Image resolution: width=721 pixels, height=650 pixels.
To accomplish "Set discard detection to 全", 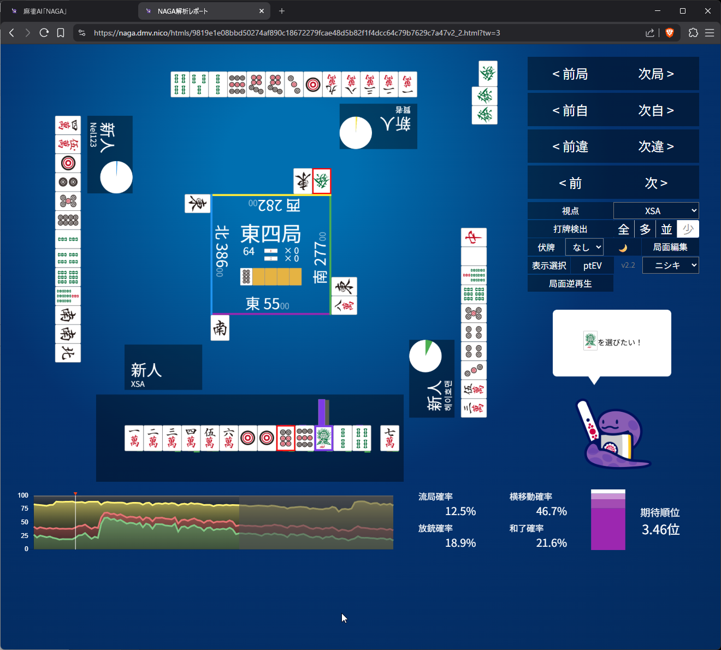I will tap(623, 229).
